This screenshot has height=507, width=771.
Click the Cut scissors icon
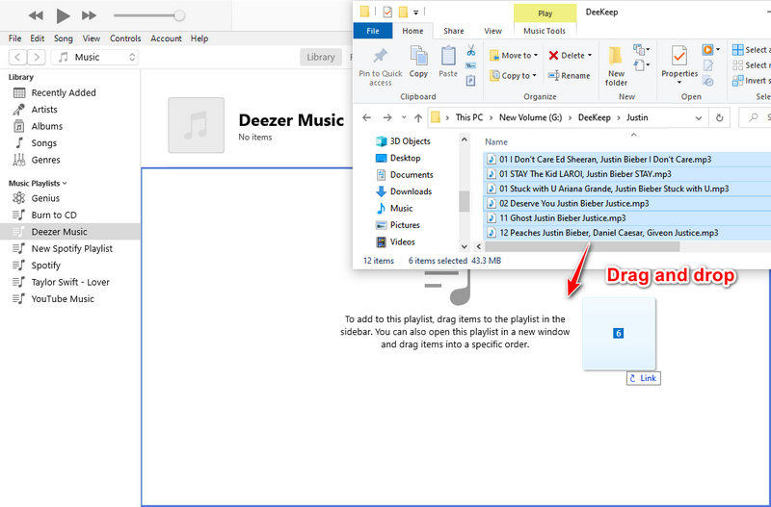(471, 50)
